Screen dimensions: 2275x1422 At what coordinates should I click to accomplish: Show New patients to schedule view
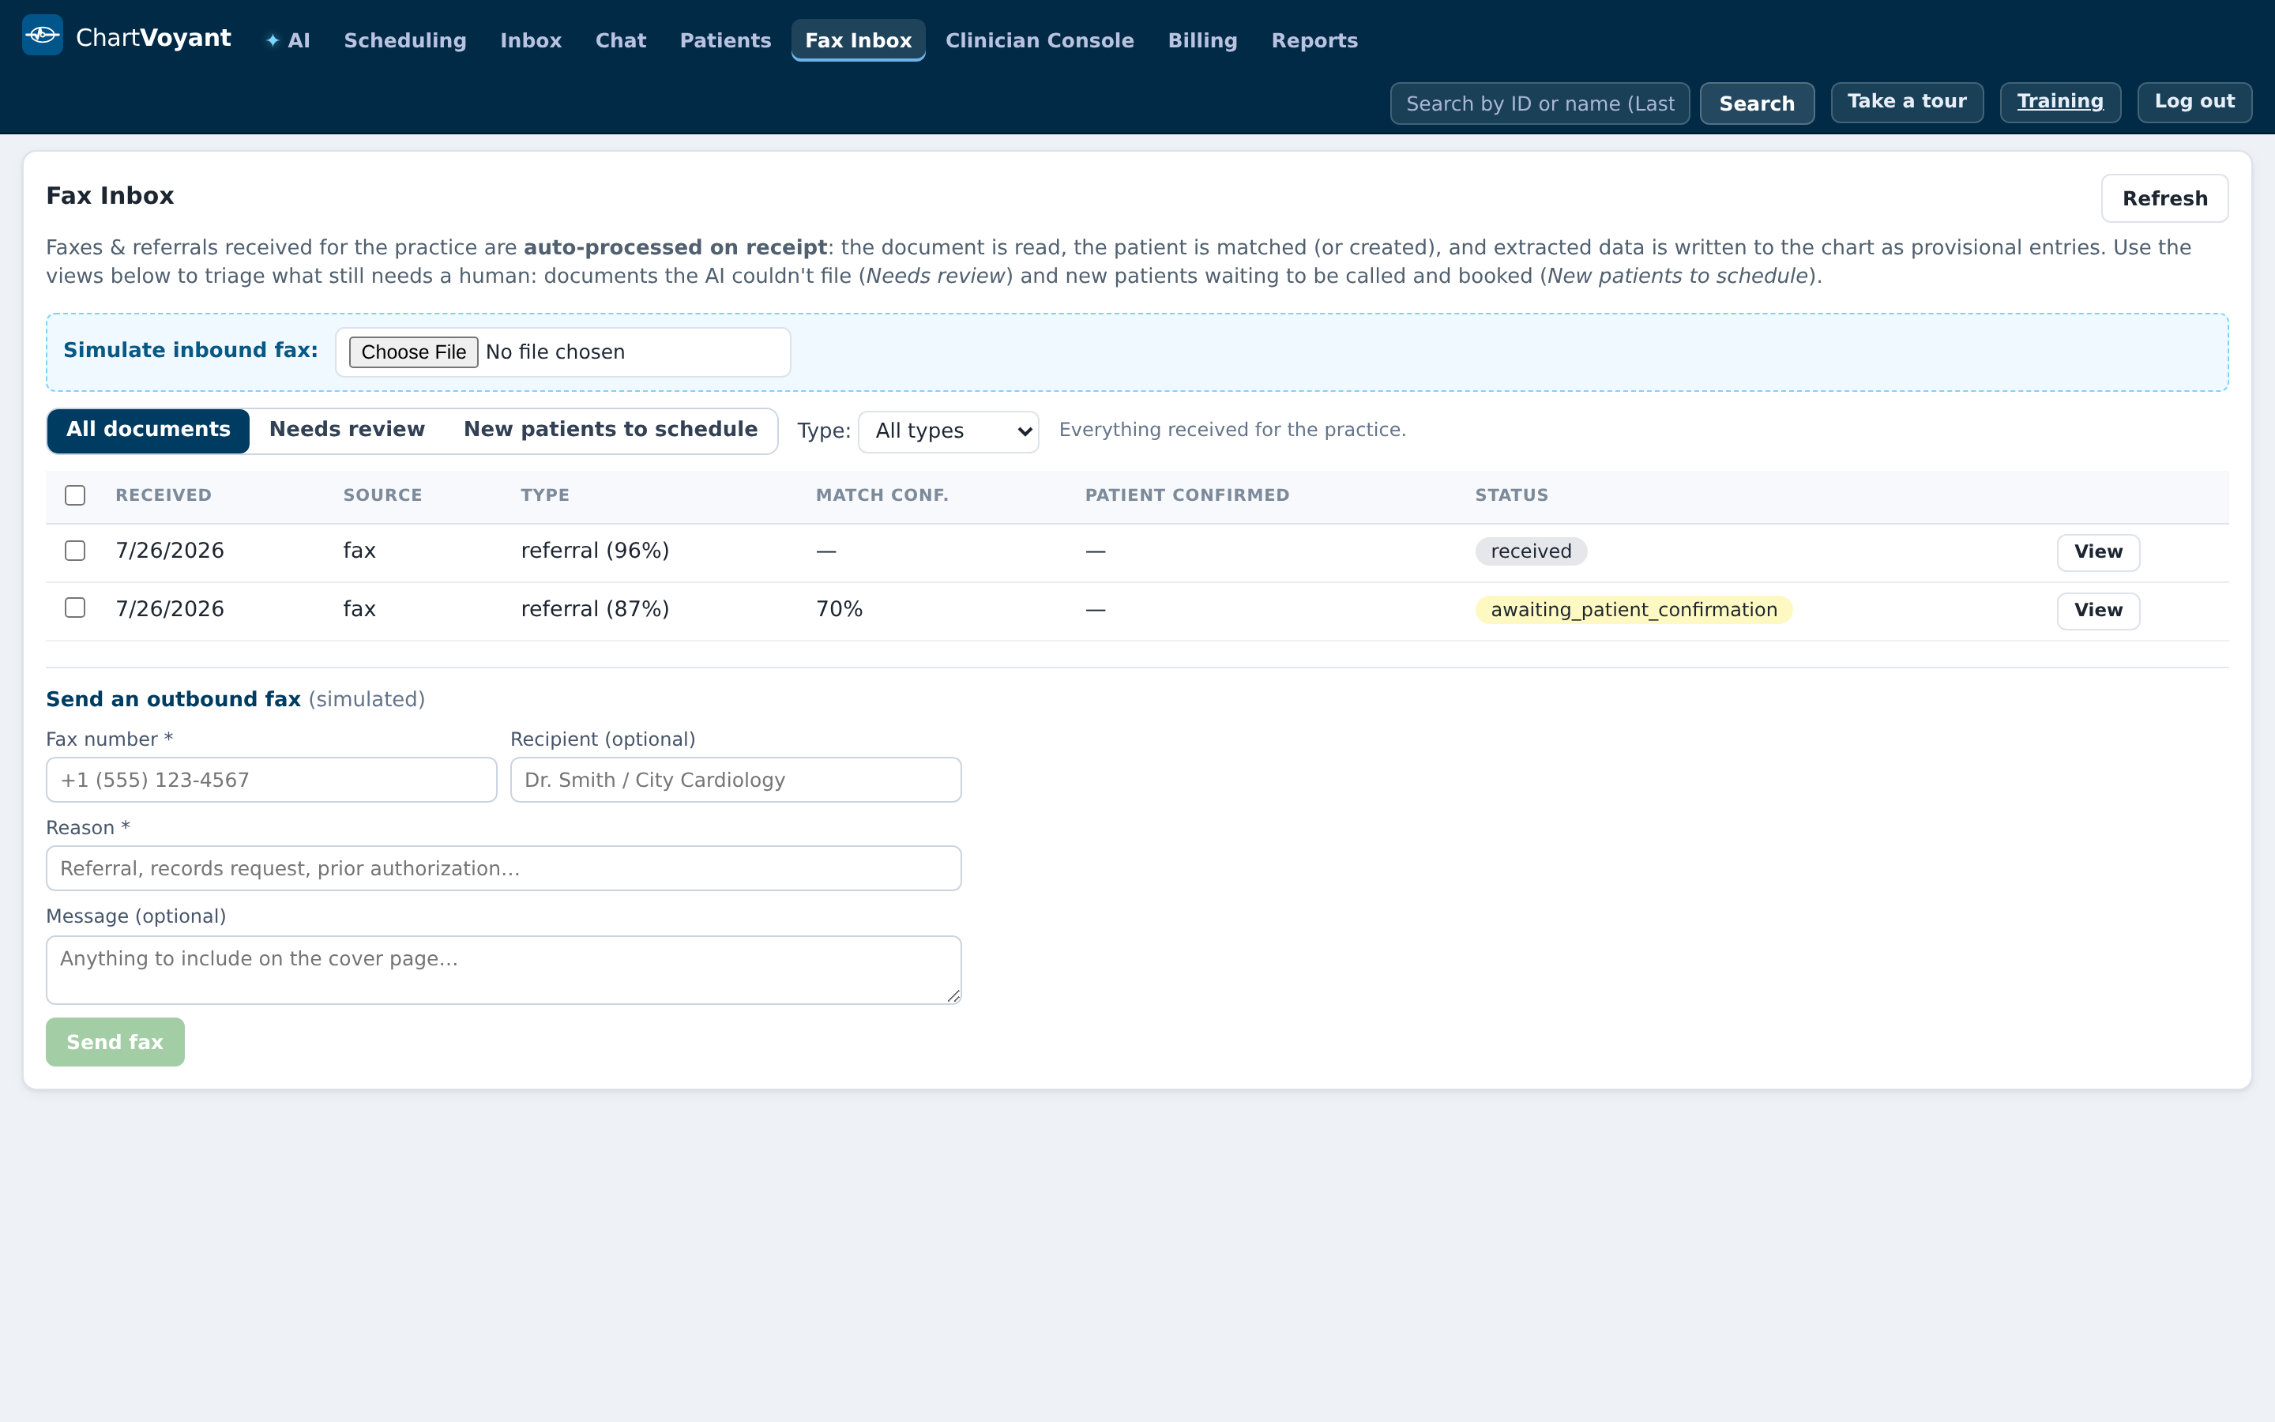click(x=610, y=430)
